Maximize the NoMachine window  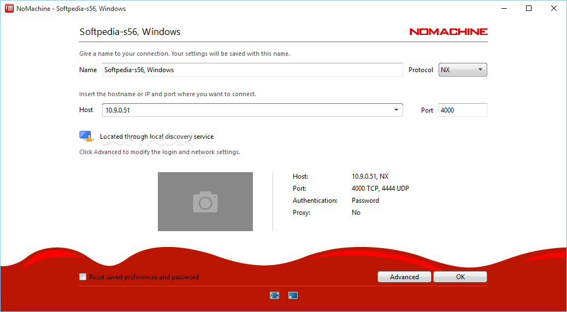529,8
